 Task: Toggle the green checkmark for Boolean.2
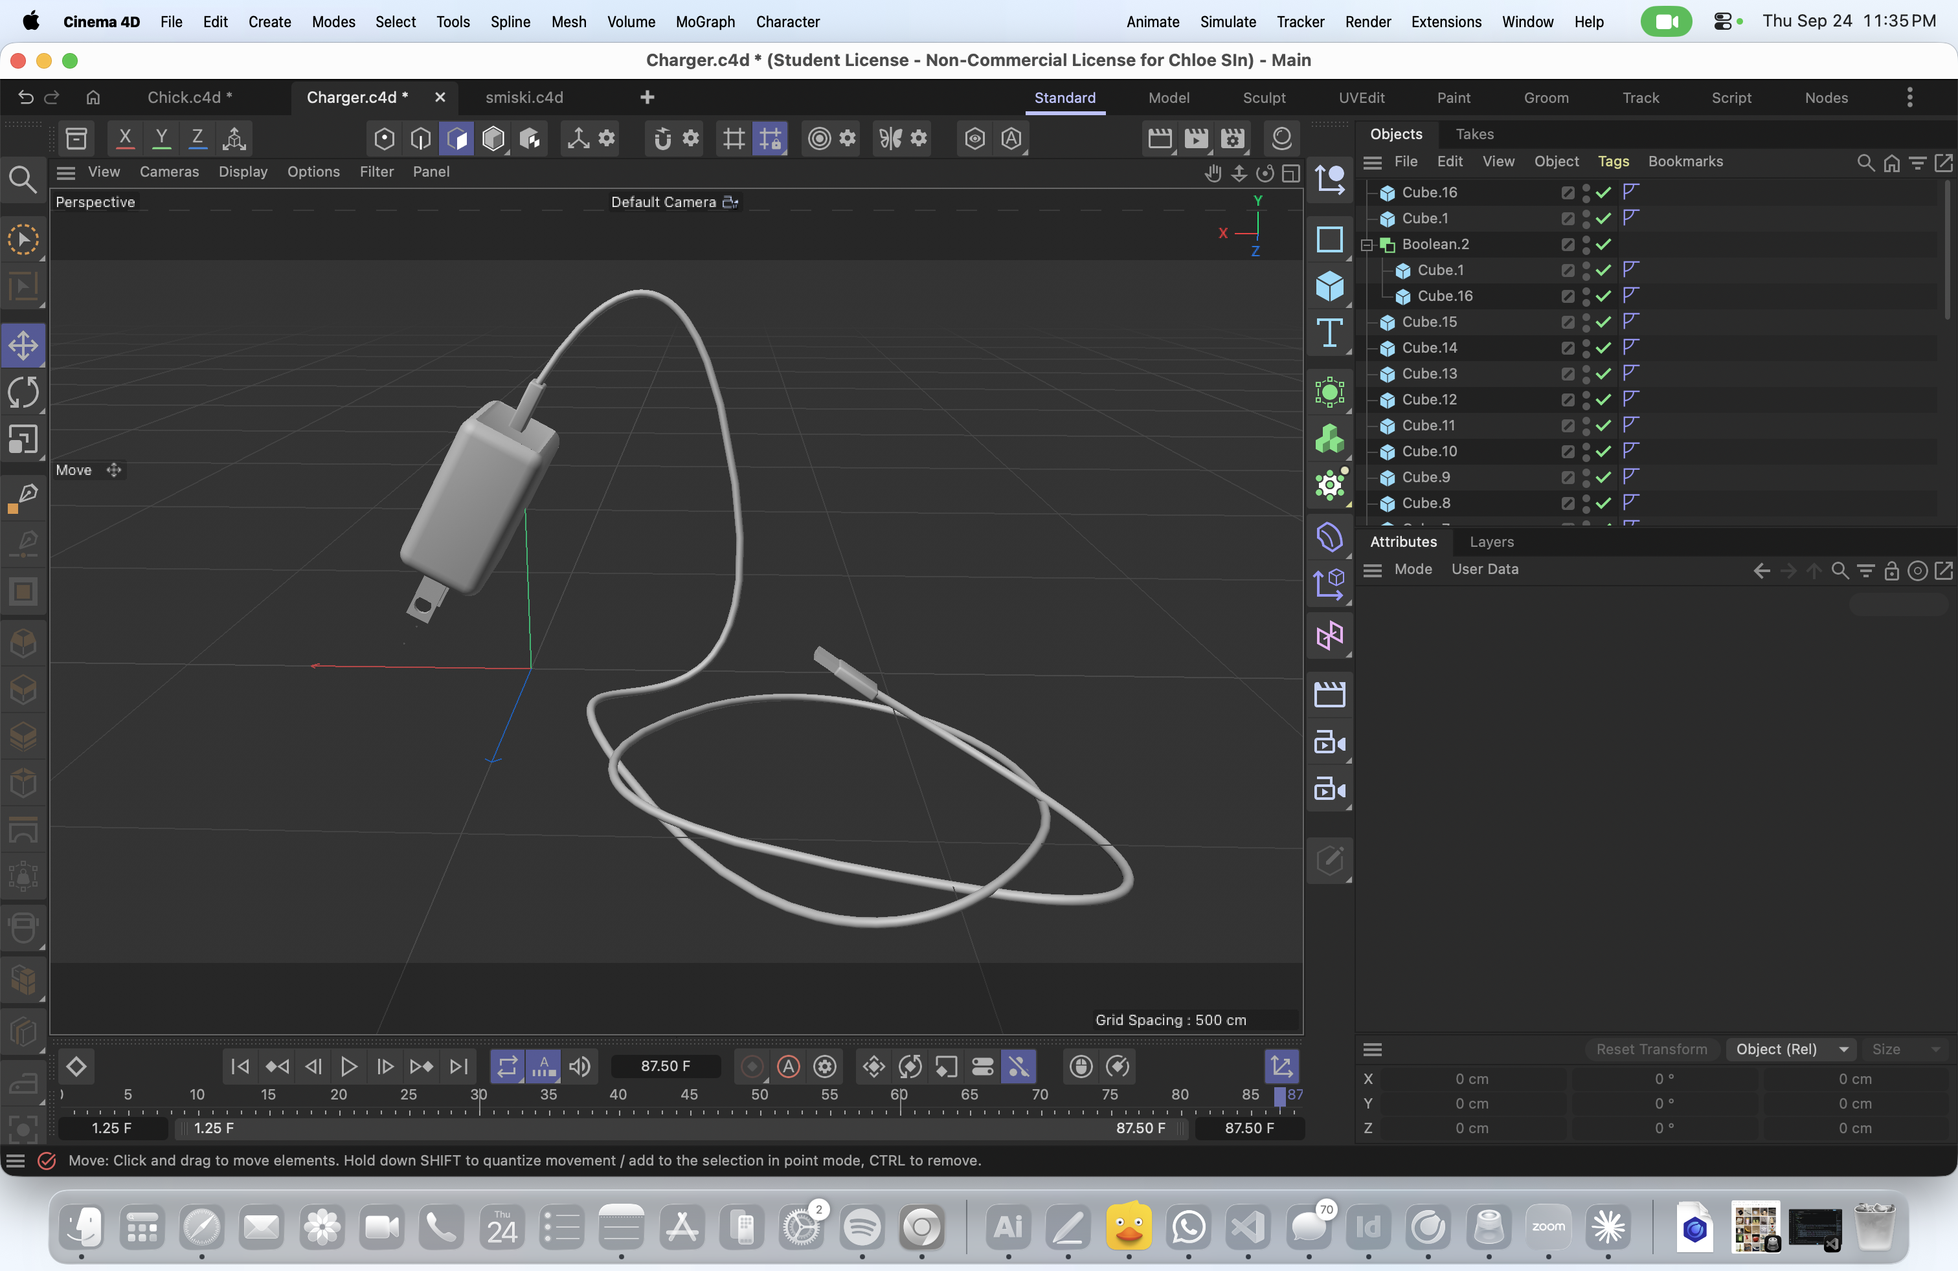tap(1603, 244)
